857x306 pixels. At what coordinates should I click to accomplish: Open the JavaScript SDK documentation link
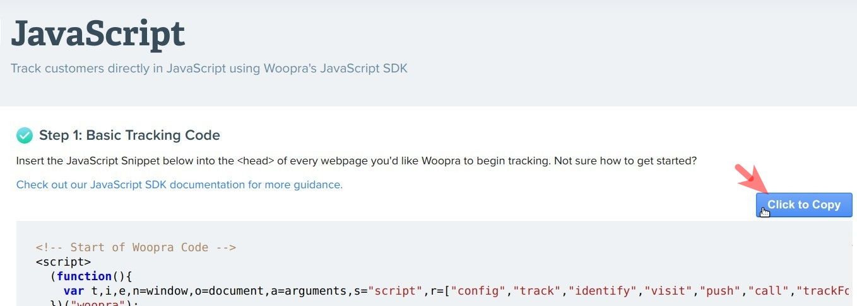pos(179,184)
